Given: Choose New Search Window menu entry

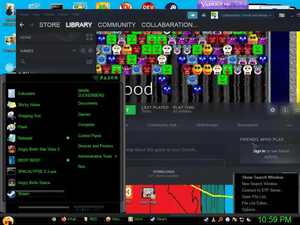Looking at the screenshot, I should click(260, 184).
